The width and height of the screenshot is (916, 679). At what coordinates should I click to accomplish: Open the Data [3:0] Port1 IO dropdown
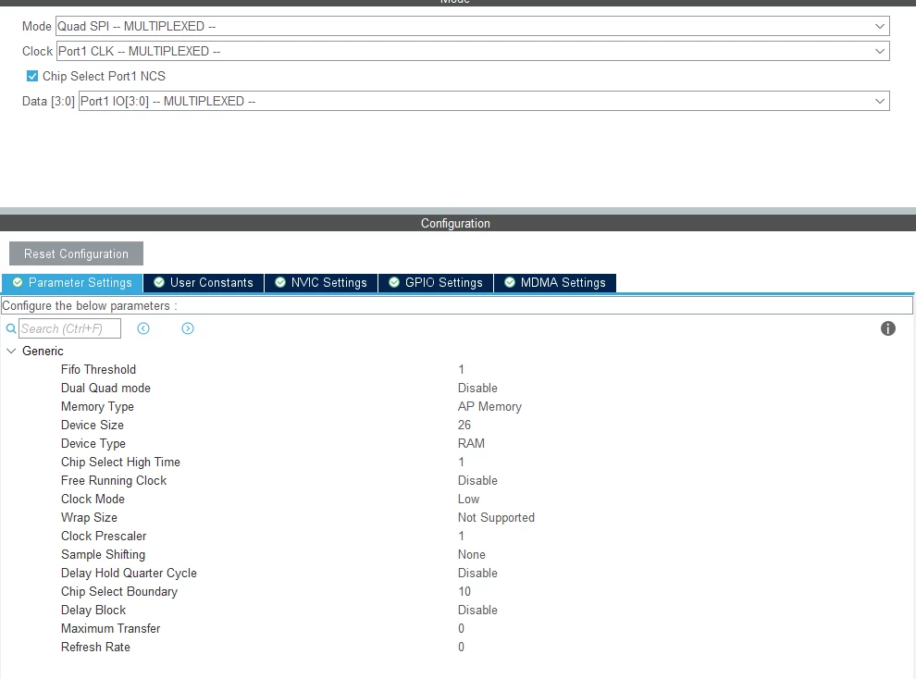point(484,101)
